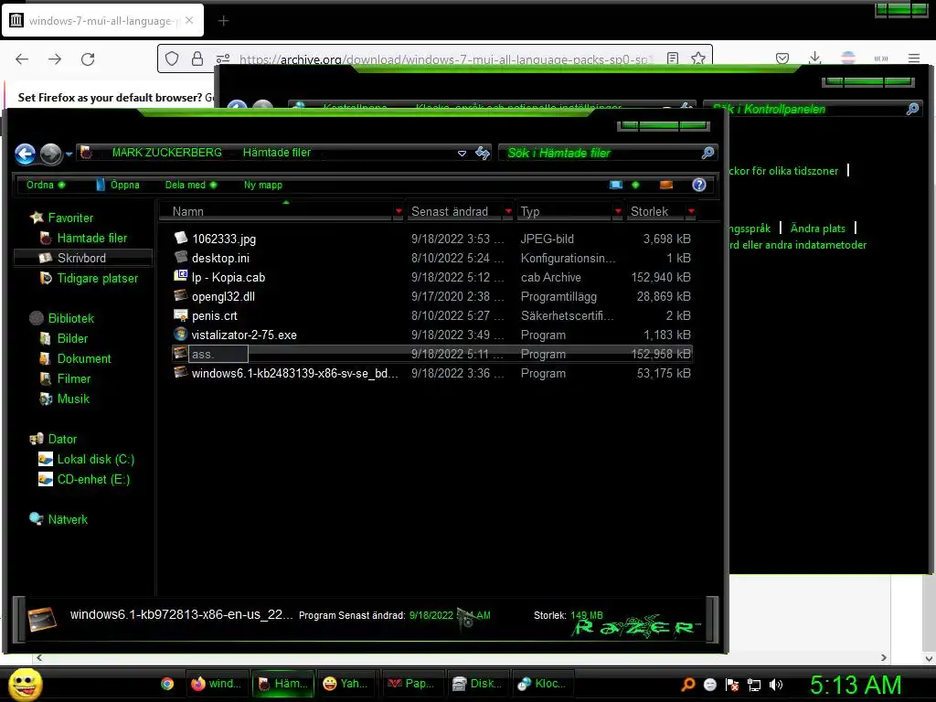Click the Explorer forward arrow button
Image resolution: width=936 pixels, height=702 pixels.
(51, 154)
